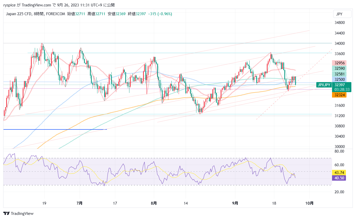Click the blue 32500 price label
The height and width of the screenshot is (219, 356).
point(339,79)
